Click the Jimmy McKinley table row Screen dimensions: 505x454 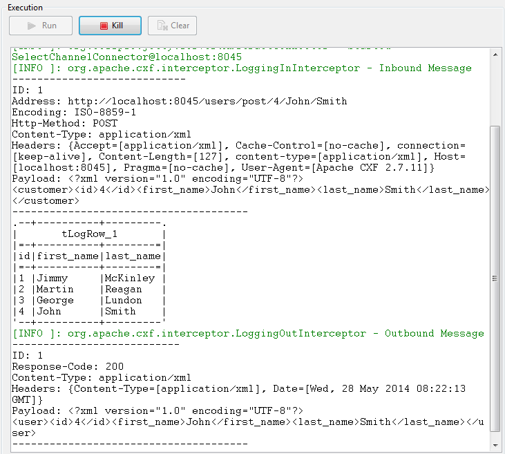88,278
